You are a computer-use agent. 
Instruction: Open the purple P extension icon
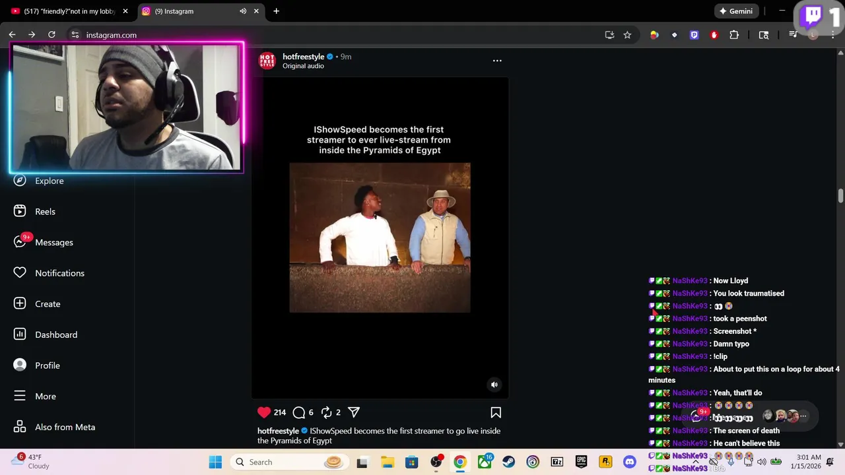coord(694,35)
